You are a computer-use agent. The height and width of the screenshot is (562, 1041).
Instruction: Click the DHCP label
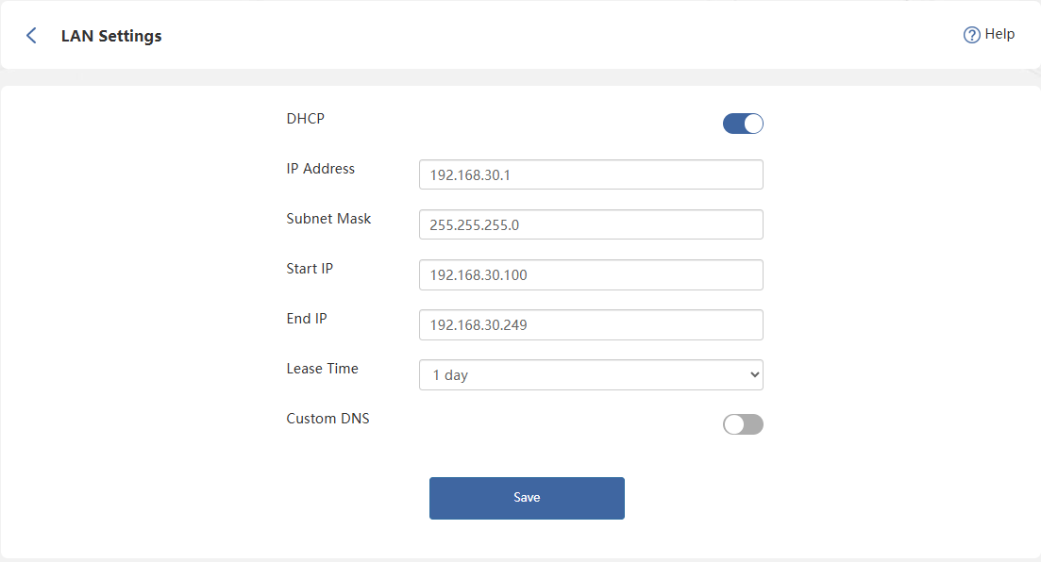pyautogui.click(x=306, y=119)
